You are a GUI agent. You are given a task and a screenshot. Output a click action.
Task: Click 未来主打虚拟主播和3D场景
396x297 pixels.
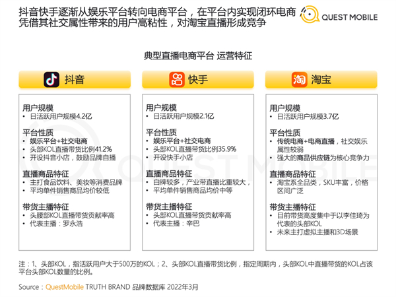click(317, 232)
